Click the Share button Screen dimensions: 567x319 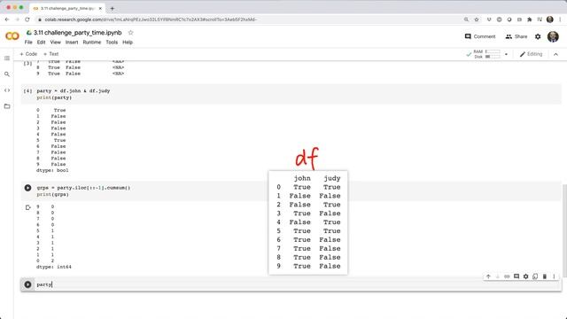tap(517, 36)
